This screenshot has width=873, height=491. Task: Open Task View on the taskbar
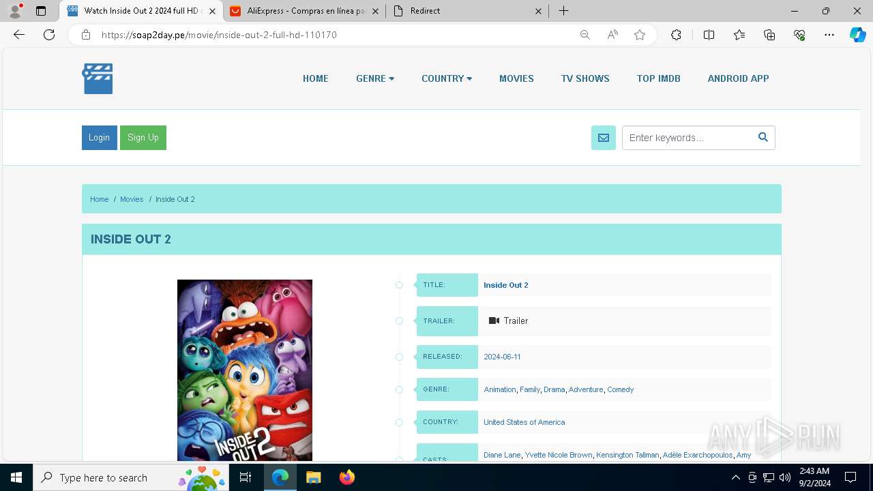pyautogui.click(x=246, y=477)
